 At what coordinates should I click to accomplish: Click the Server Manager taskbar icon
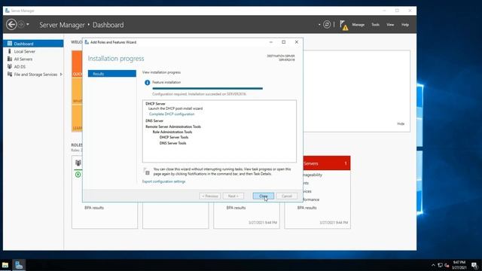pos(19,265)
